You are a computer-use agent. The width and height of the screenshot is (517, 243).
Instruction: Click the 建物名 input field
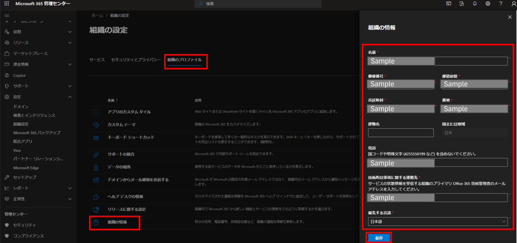tap(401, 132)
